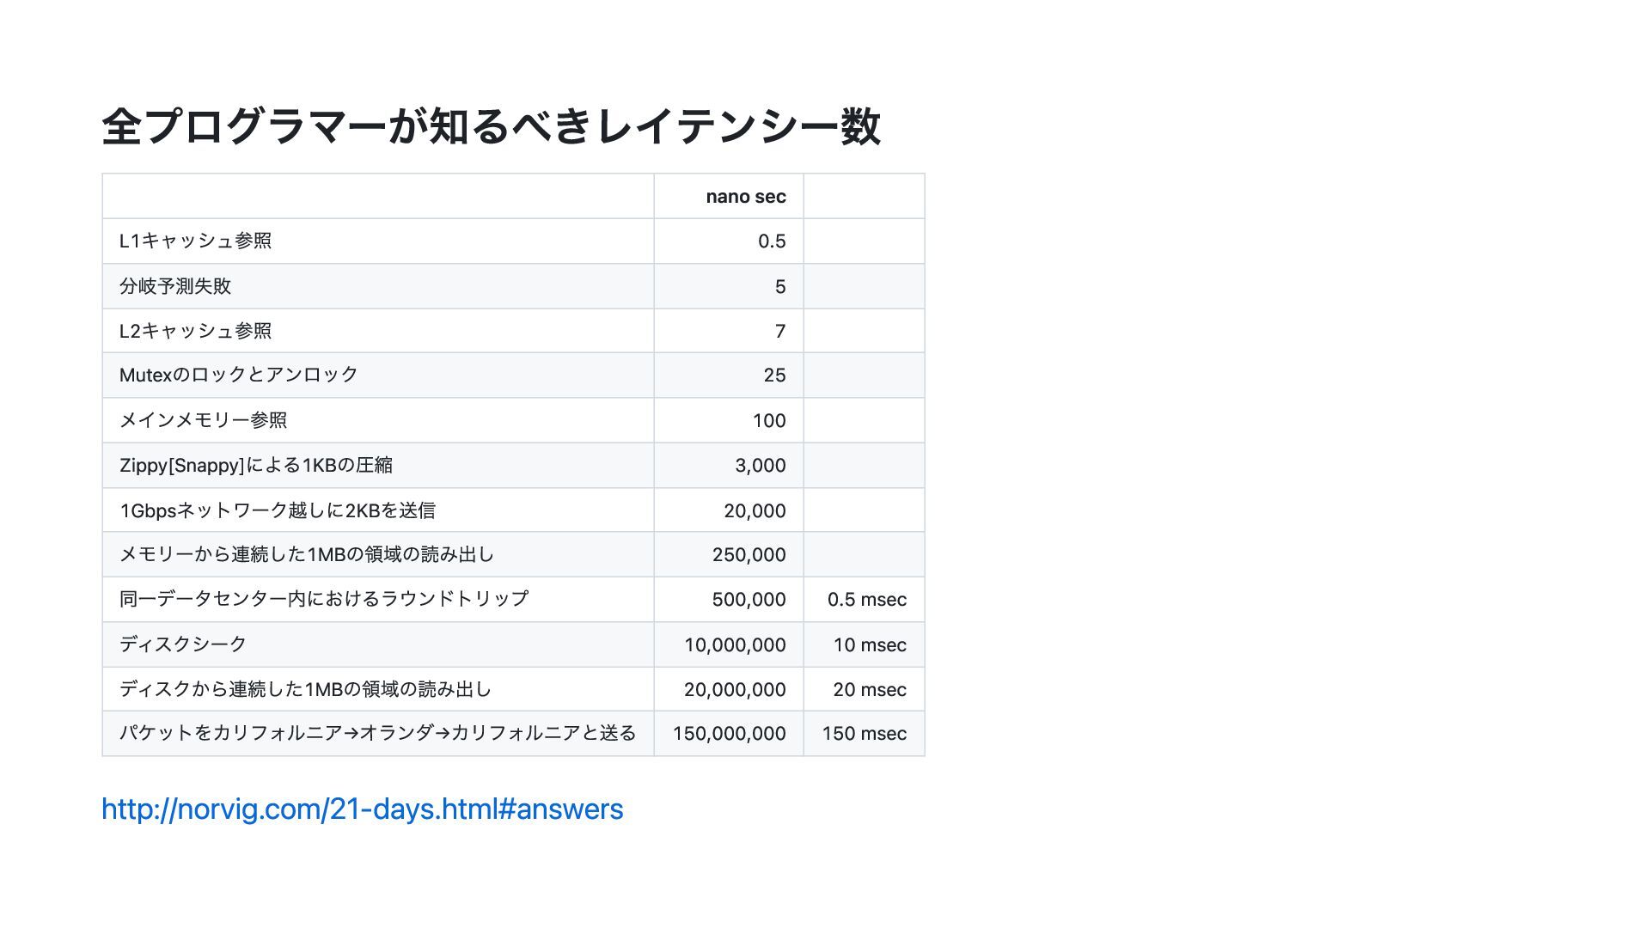Select the 分岐予測失敗 table cell
The height and width of the screenshot is (928, 1650).
(x=175, y=286)
